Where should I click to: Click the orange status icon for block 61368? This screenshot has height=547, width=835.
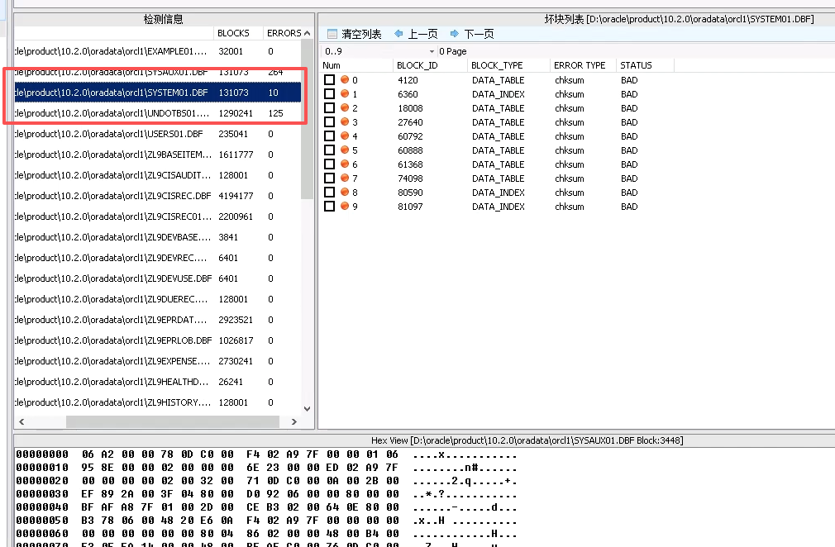pyautogui.click(x=345, y=164)
